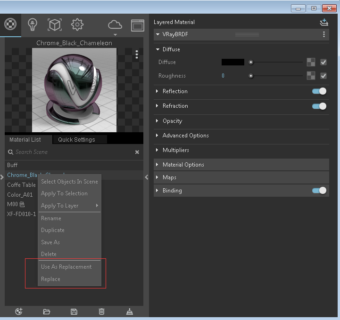Uncheck the Diffuse texture checkbox

tap(323, 62)
